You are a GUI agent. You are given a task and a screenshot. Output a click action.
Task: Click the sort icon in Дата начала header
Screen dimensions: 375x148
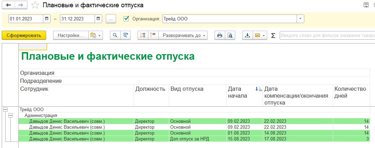pyautogui.click(x=259, y=89)
